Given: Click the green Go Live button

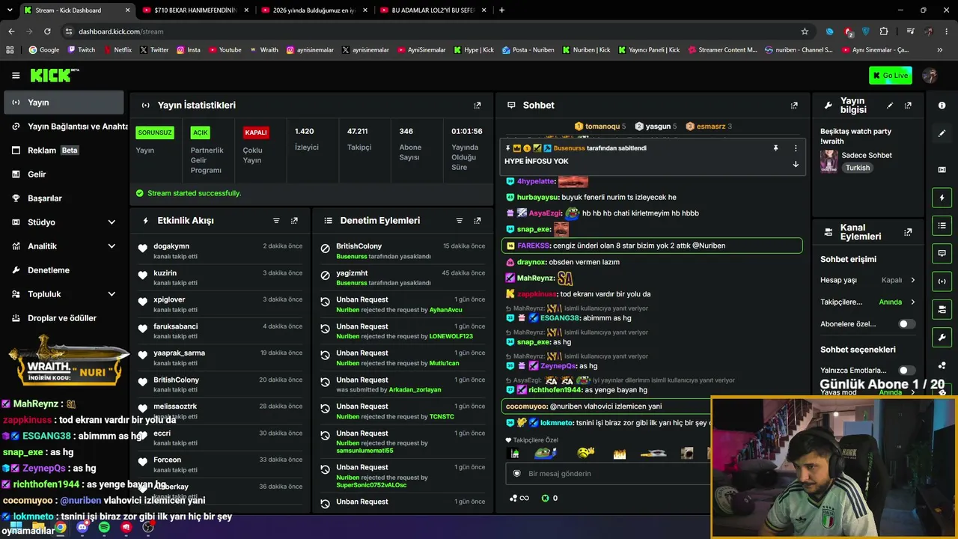Looking at the screenshot, I should pyautogui.click(x=891, y=75).
